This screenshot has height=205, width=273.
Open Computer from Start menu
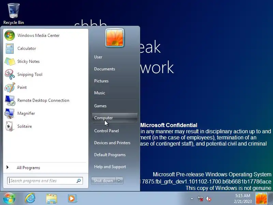point(115,118)
